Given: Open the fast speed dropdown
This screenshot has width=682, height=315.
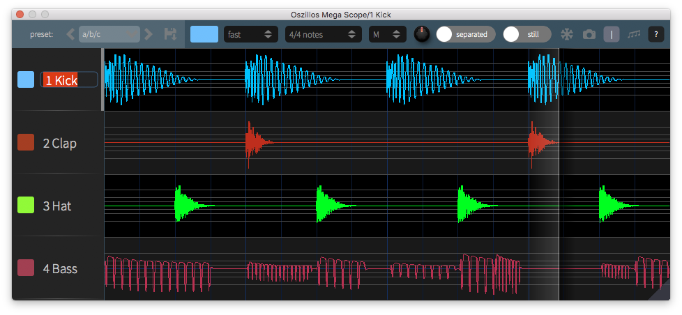Looking at the screenshot, I should 250,34.
